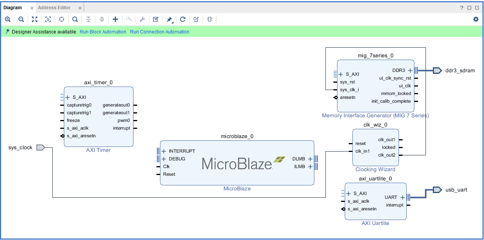Image resolution: width=484 pixels, height=240 pixels.
Task: Click the Search magnifier icon in toolbar
Action: point(75,19)
